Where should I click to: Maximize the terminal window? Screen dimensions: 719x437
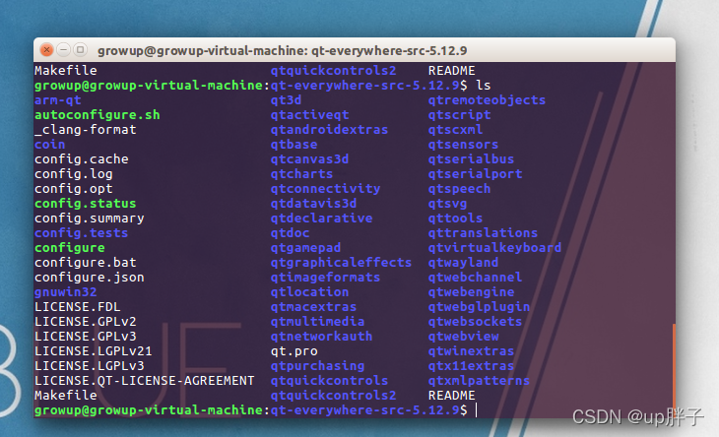80,49
